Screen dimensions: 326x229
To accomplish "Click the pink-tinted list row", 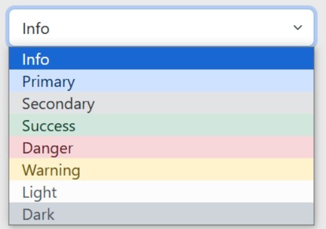I will 161,147.
